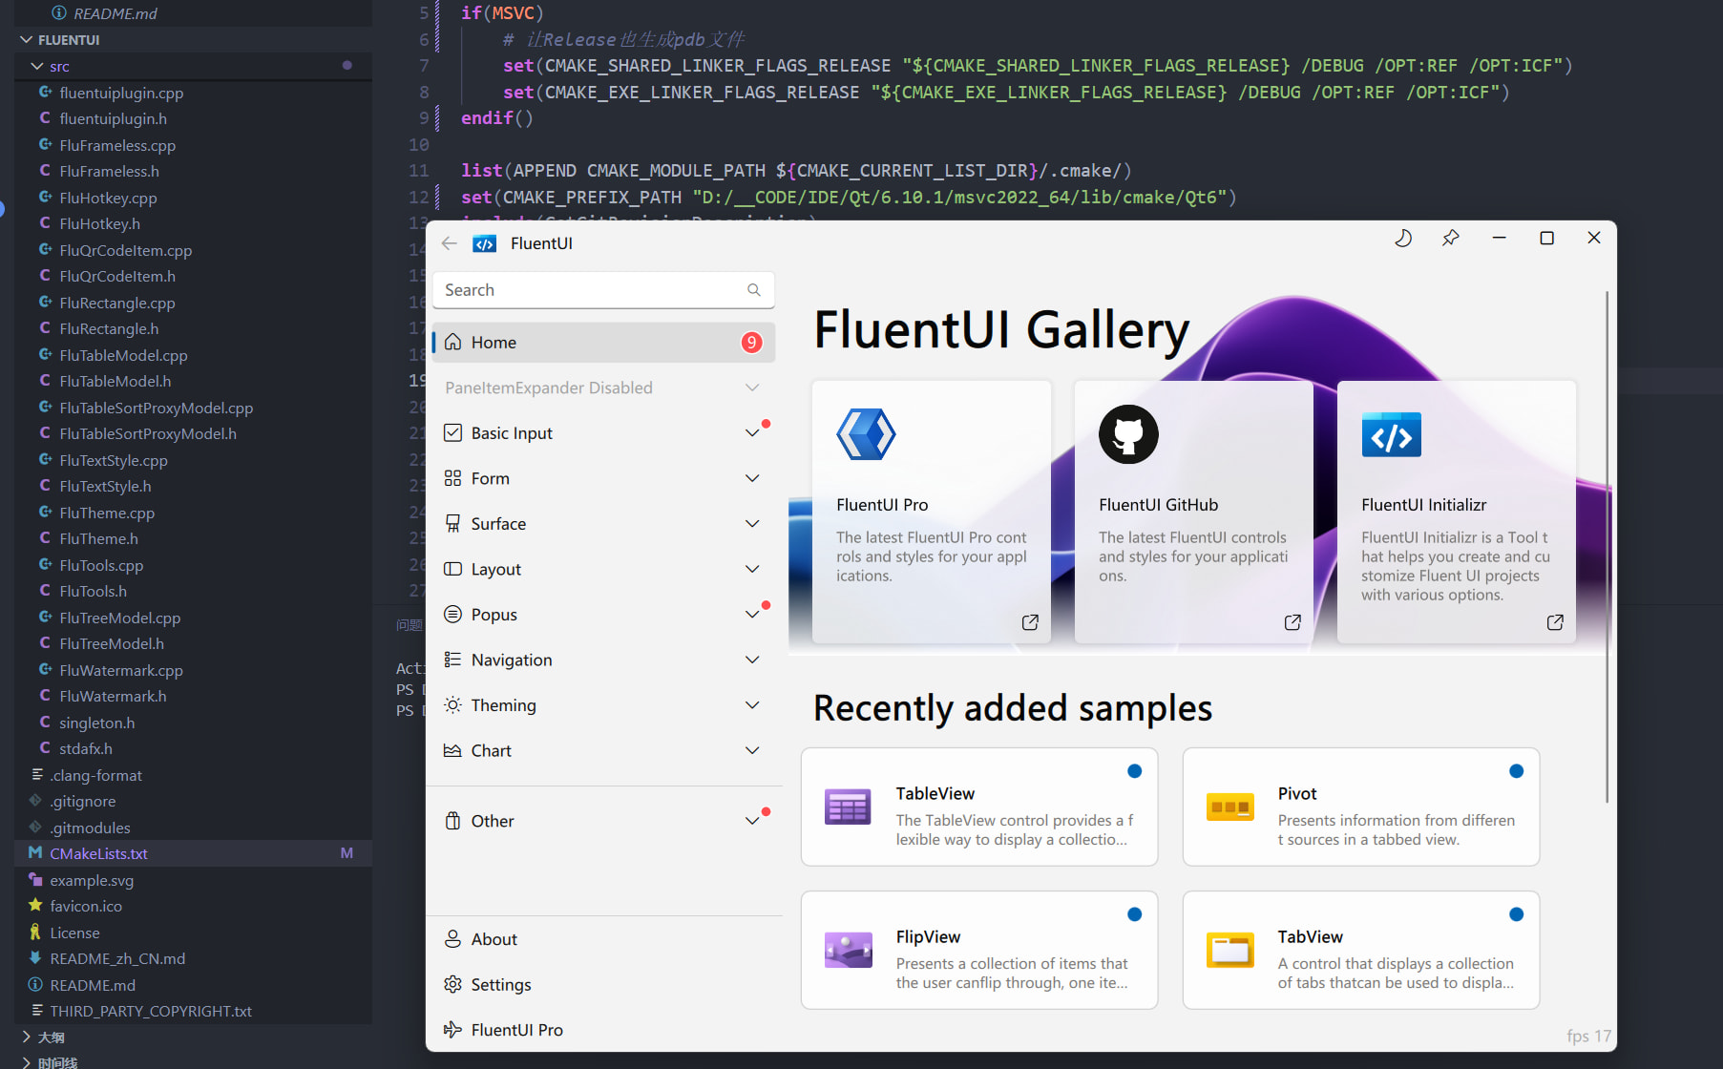
Task: Expand the Navigation section chevron
Action: click(752, 660)
